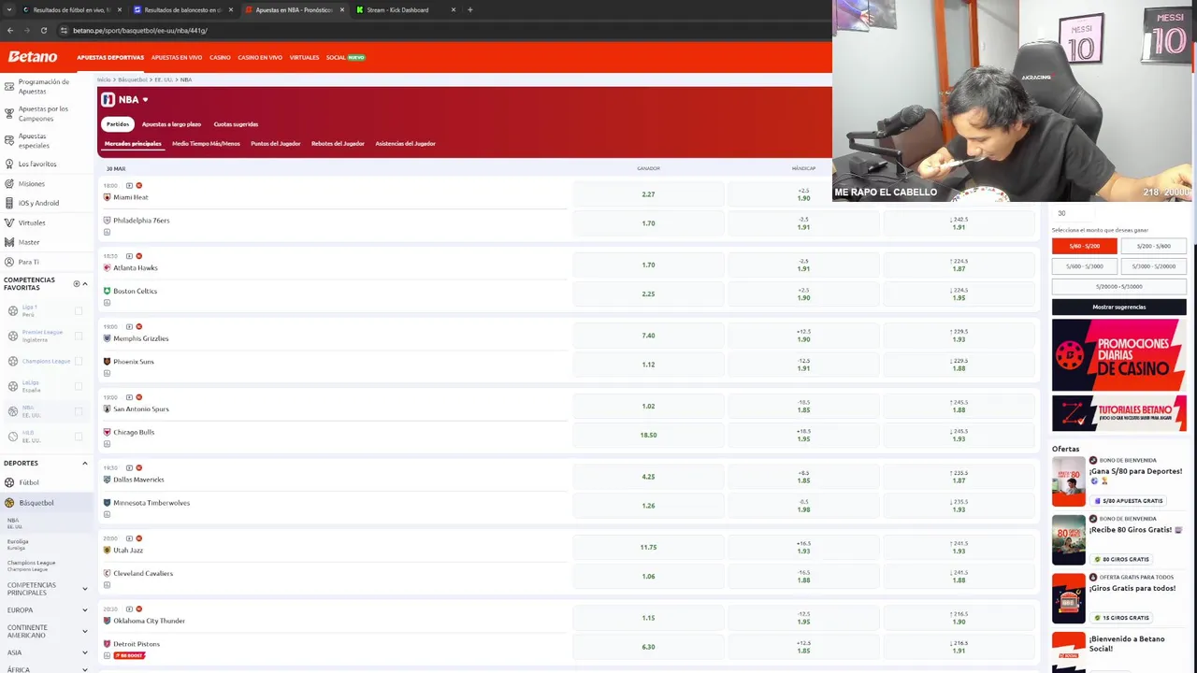This screenshot has width=1197, height=673.
Task: Open live stream icon for Miami Heat match
Action: 129,185
